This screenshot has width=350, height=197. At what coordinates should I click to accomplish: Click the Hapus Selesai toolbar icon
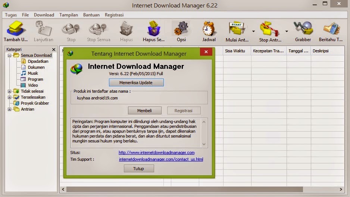pyautogui.click(x=154, y=28)
